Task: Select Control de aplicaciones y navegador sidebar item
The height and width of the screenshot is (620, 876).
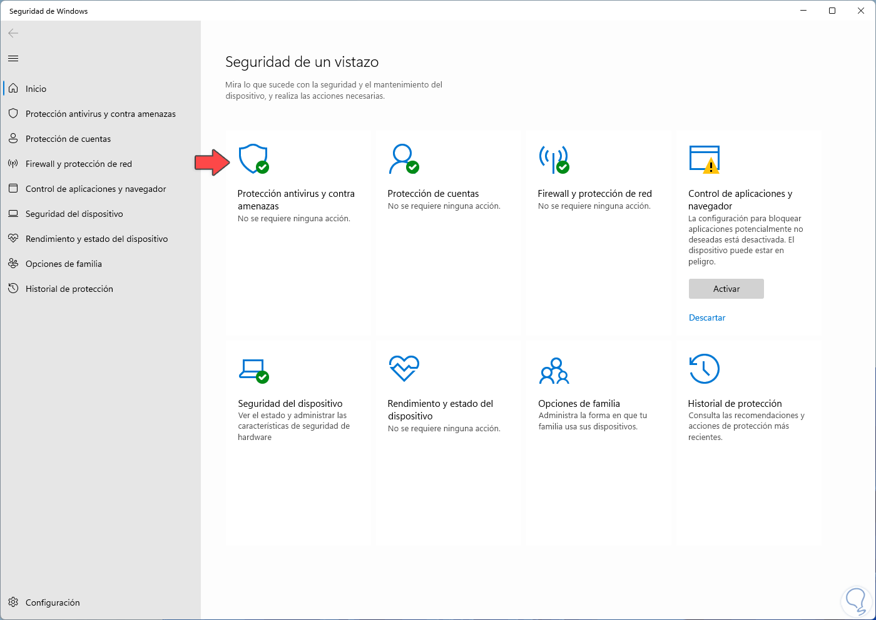Action: click(x=95, y=189)
